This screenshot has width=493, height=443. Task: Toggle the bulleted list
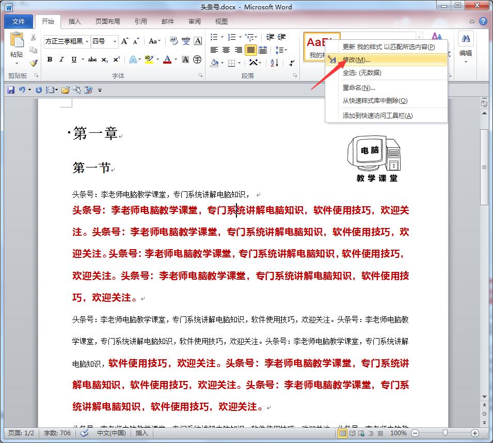tap(214, 37)
